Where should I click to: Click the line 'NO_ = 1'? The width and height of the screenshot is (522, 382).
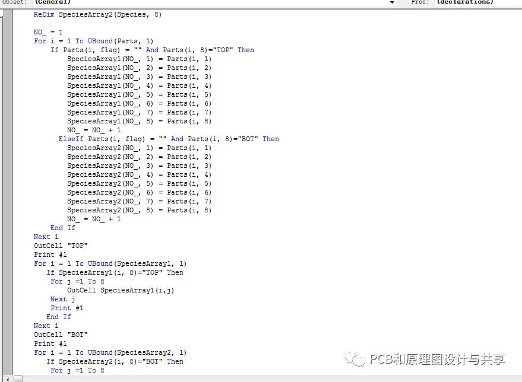pyautogui.click(x=48, y=32)
